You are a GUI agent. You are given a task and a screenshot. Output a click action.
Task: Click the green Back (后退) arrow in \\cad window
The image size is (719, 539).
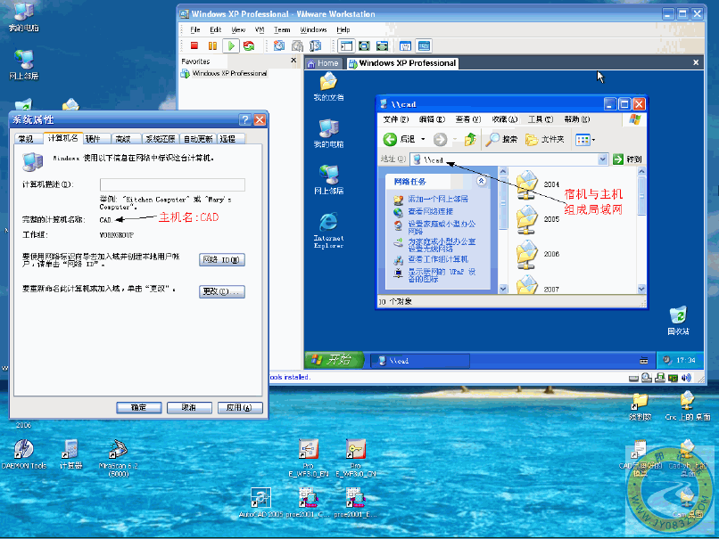click(390, 139)
